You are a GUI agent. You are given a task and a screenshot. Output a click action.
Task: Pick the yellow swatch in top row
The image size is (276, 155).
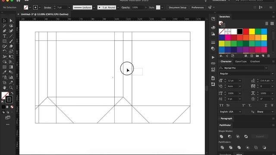click(252, 31)
